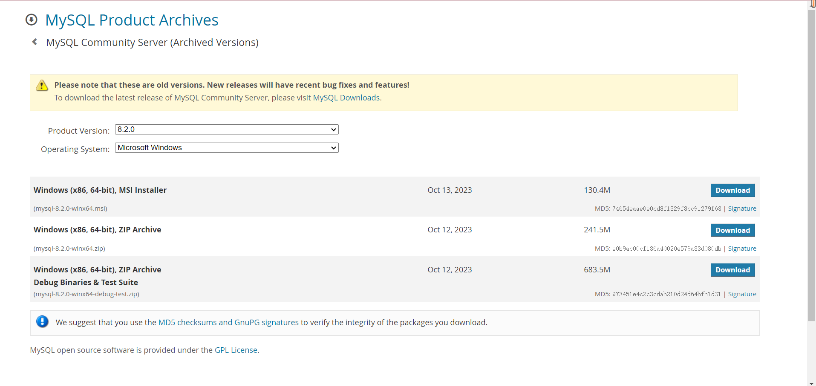Click the 130.4M file size
Screen dimensions: 816x386
click(x=597, y=190)
